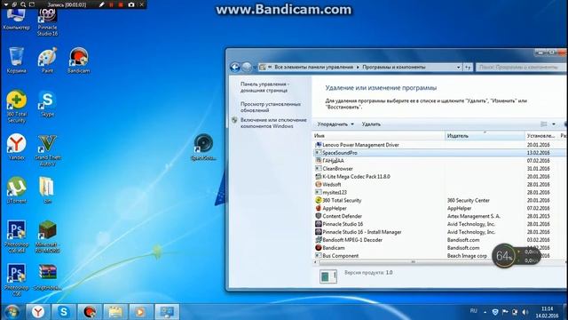The image size is (568, 320).
Task: Open Skype from the taskbar
Action: point(63,312)
